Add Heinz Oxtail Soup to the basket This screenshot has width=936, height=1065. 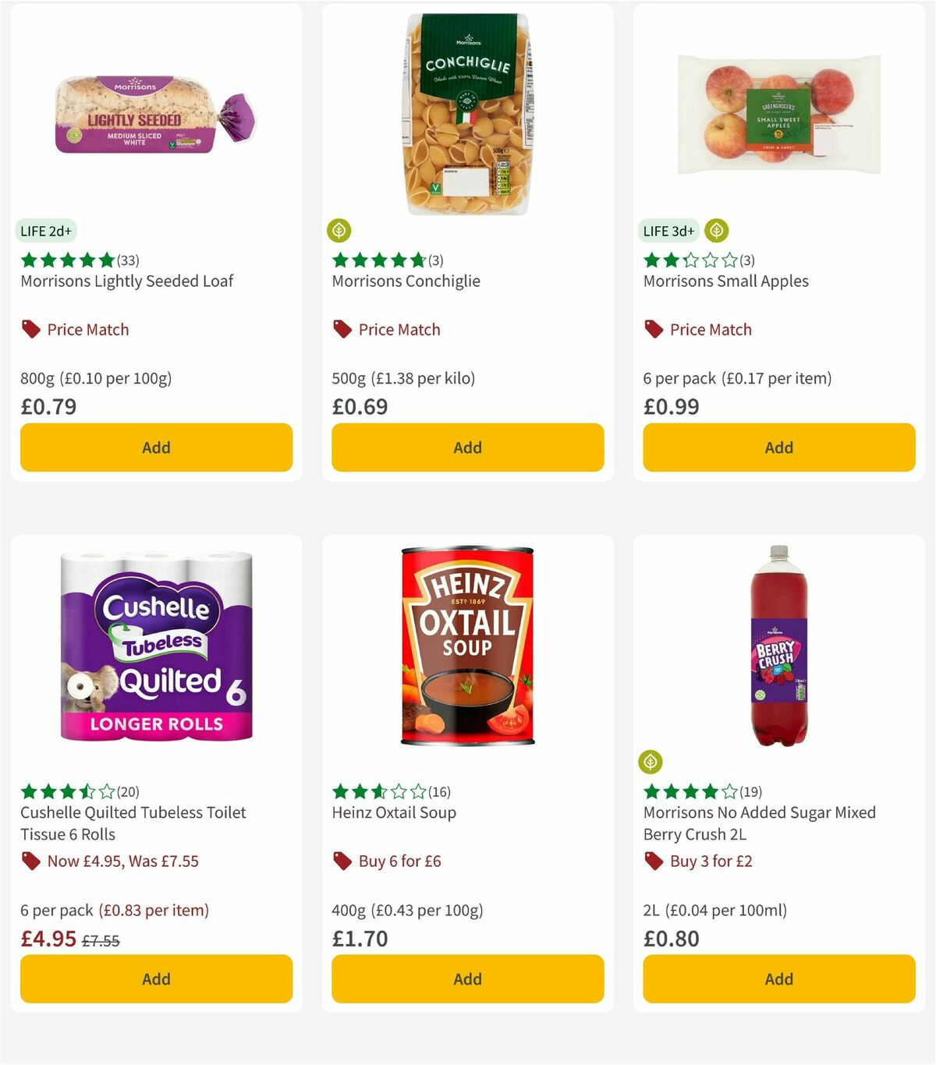coord(466,978)
